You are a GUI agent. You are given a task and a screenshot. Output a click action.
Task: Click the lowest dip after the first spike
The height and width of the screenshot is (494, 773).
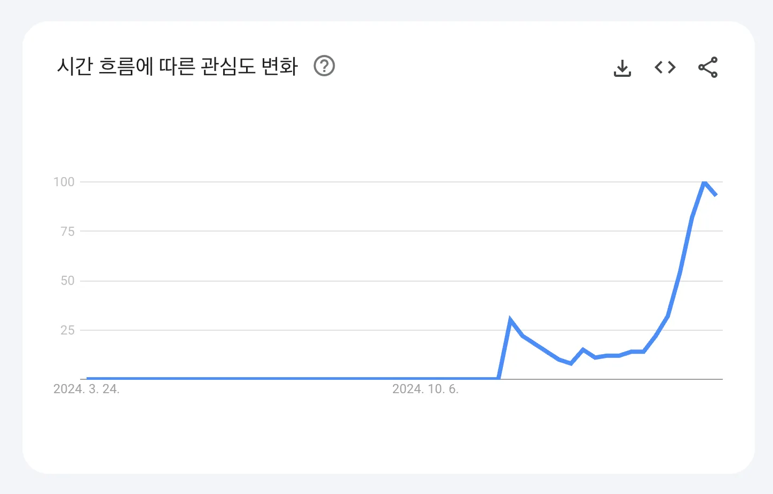pos(571,363)
